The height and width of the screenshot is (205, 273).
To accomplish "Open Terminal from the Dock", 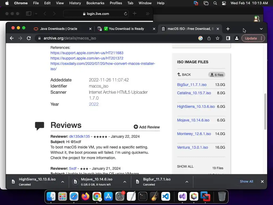I will coord(143,196).
